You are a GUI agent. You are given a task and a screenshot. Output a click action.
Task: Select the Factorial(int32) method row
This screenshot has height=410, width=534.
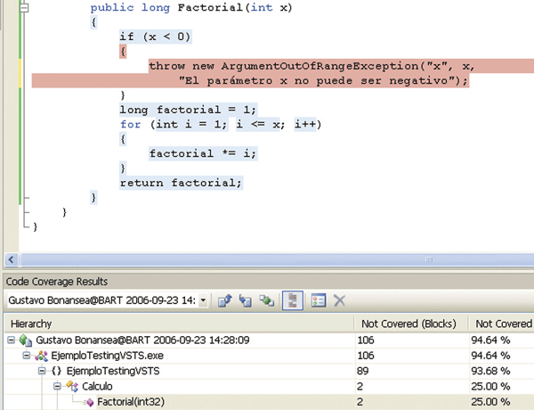coord(133,402)
